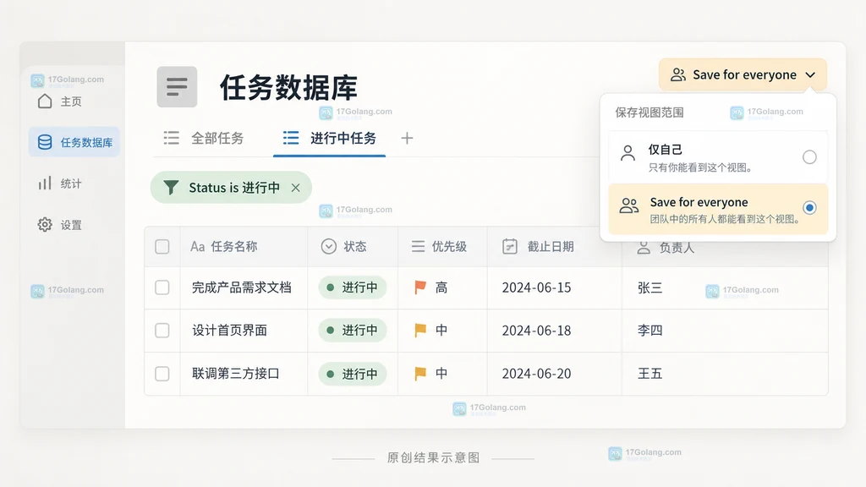Open 设置 settings in sidebar
Screen dimensions: 866x487
[x=60, y=225]
